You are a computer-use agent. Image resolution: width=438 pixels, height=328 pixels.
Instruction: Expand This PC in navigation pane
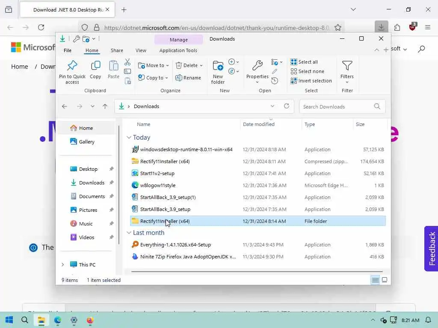(63, 265)
